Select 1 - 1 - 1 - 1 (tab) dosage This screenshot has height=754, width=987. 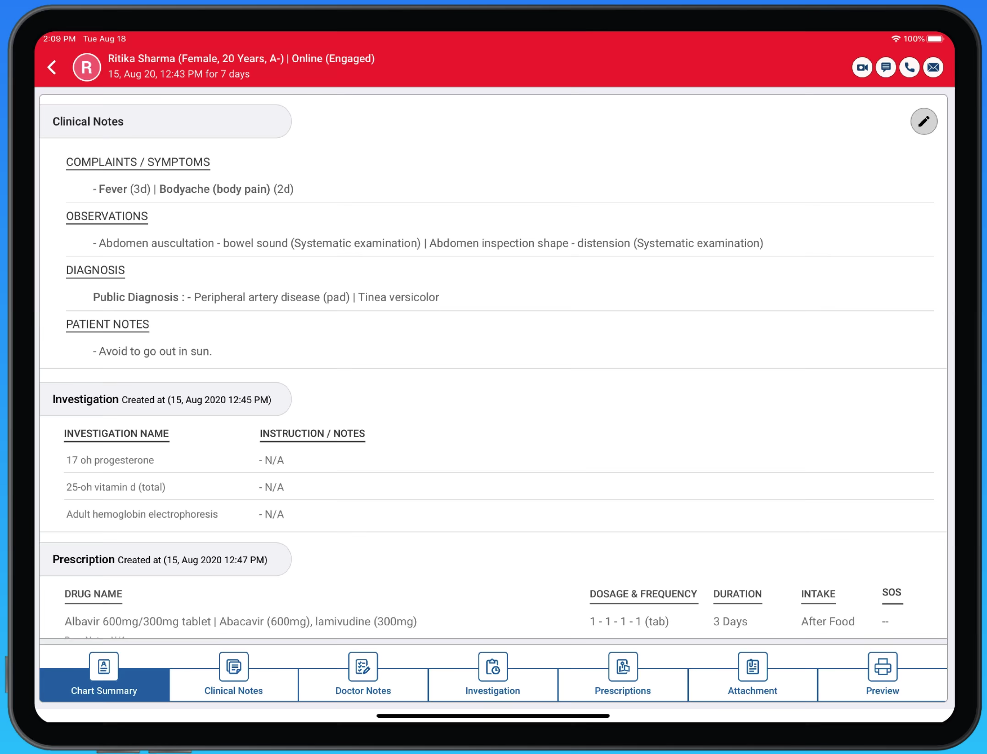point(629,621)
